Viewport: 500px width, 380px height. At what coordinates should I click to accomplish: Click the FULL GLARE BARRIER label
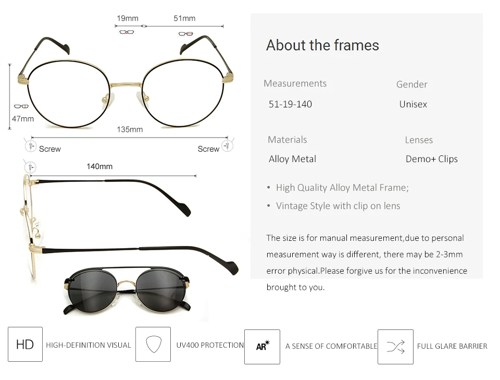[x=452, y=346]
